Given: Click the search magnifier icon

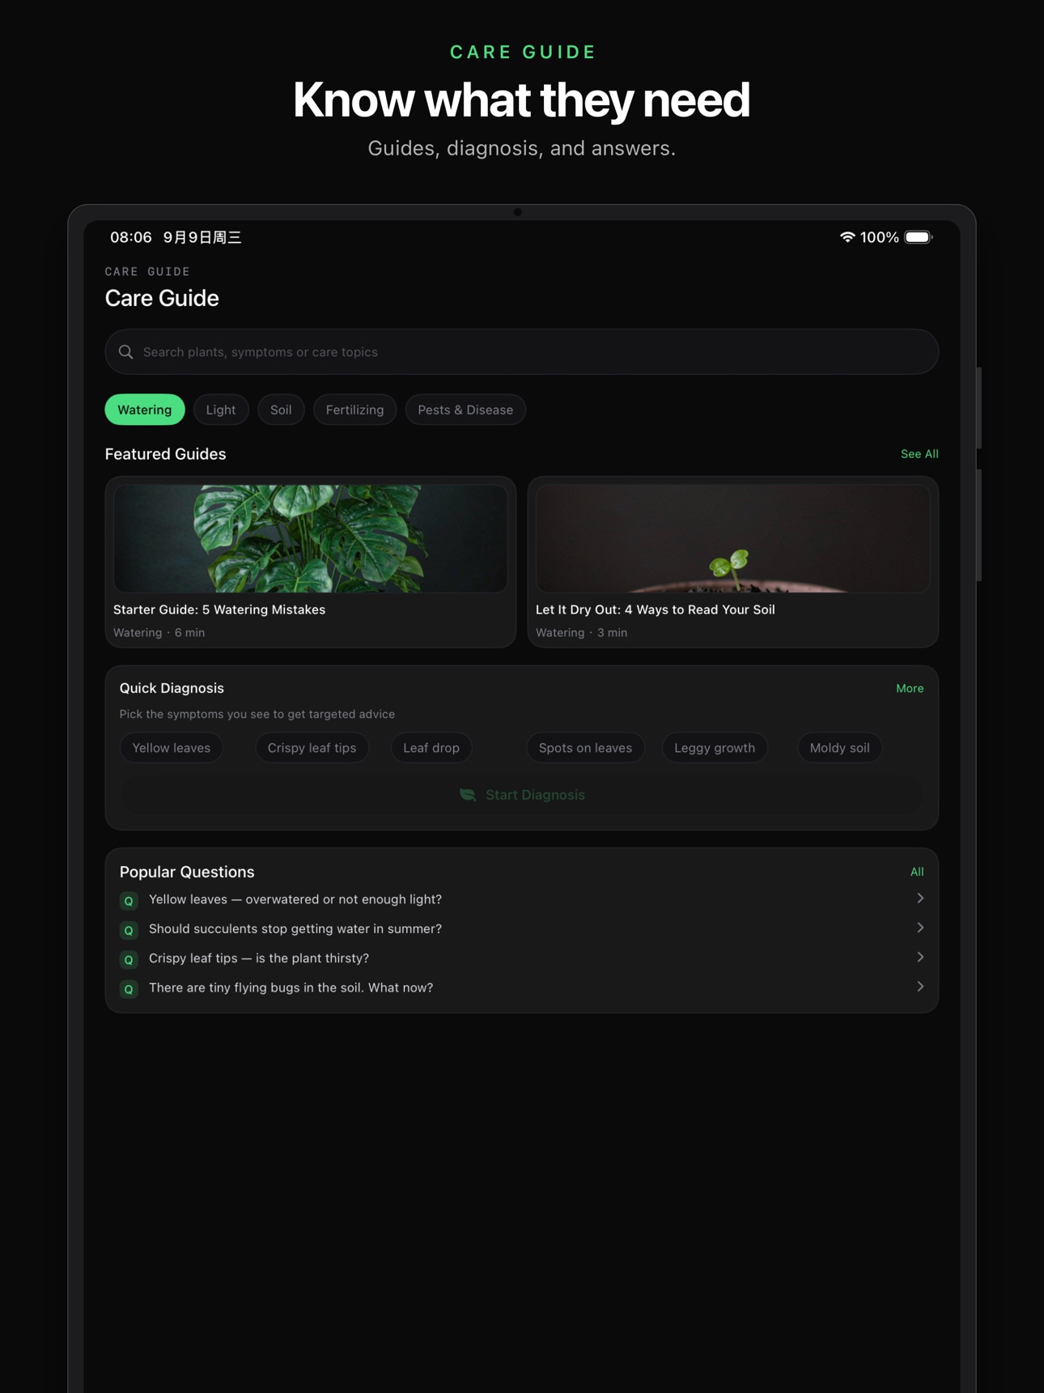Looking at the screenshot, I should pos(125,352).
